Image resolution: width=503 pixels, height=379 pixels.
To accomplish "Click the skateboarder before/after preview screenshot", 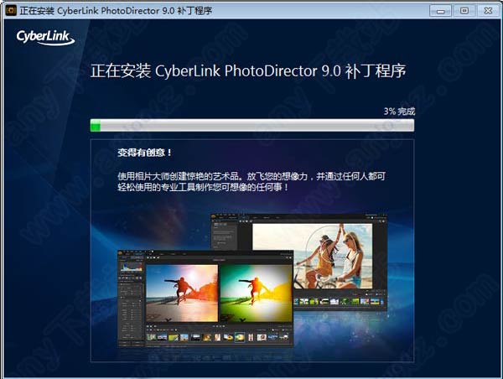I will (x=205, y=299).
